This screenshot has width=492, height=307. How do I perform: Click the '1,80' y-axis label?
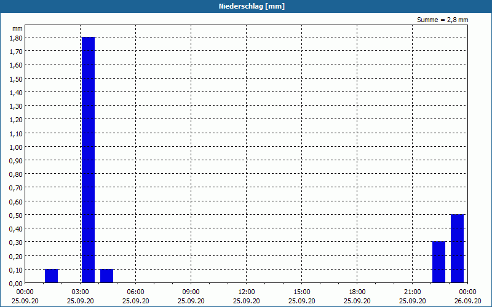point(16,37)
